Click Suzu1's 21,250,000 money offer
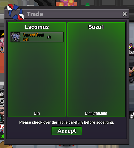The image size is (134, 148). tap(96, 113)
